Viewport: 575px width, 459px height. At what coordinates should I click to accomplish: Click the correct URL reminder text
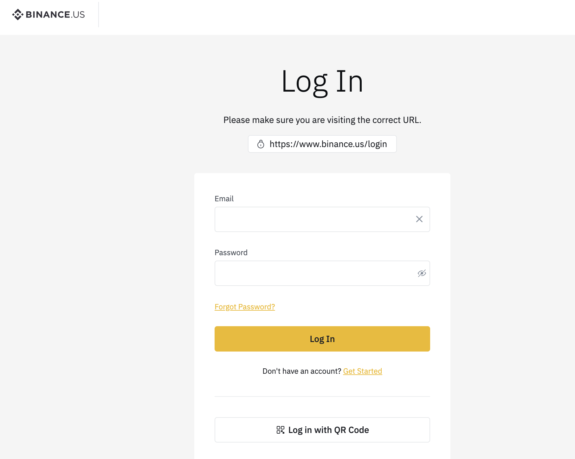322,120
